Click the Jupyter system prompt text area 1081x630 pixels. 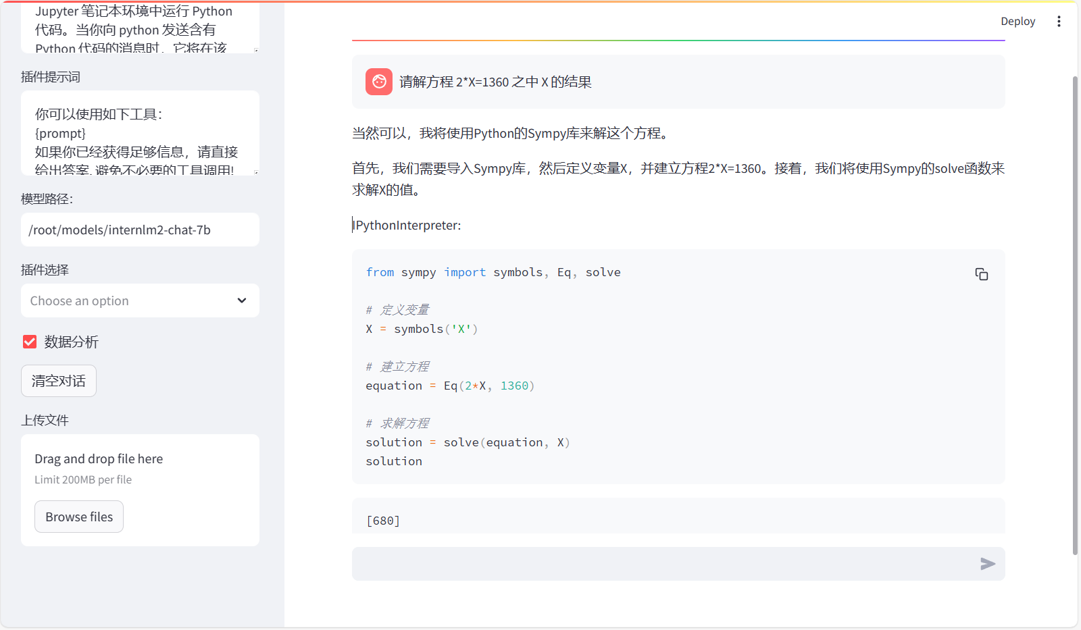(x=140, y=30)
